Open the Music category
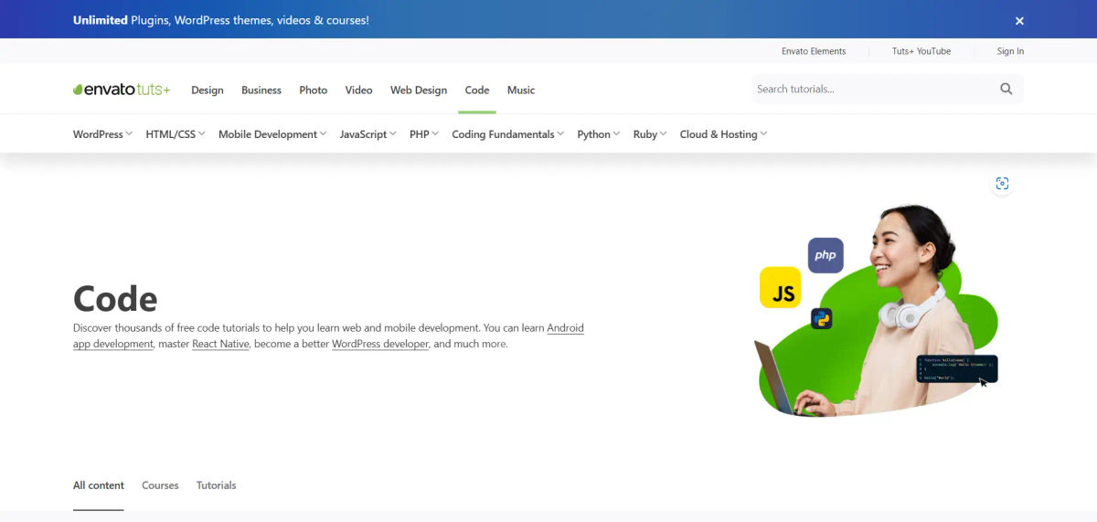Screen dimensions: 1097x522 (521, 90)
